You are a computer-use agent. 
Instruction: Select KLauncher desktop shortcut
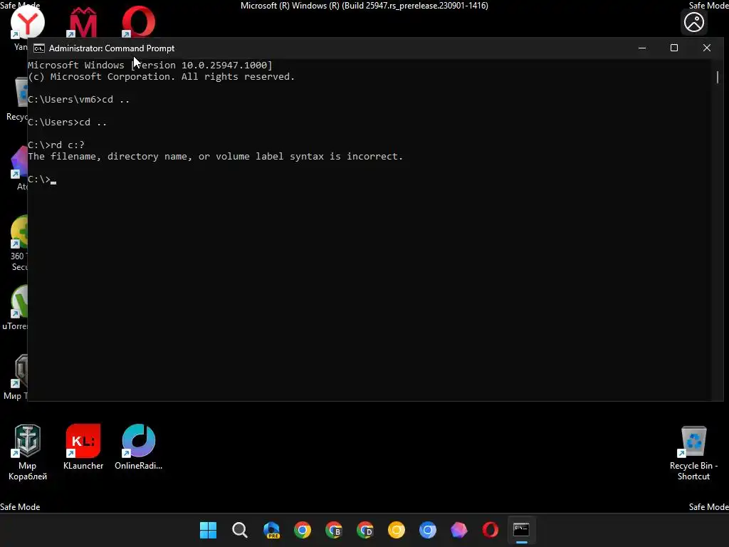click(83, 447)
